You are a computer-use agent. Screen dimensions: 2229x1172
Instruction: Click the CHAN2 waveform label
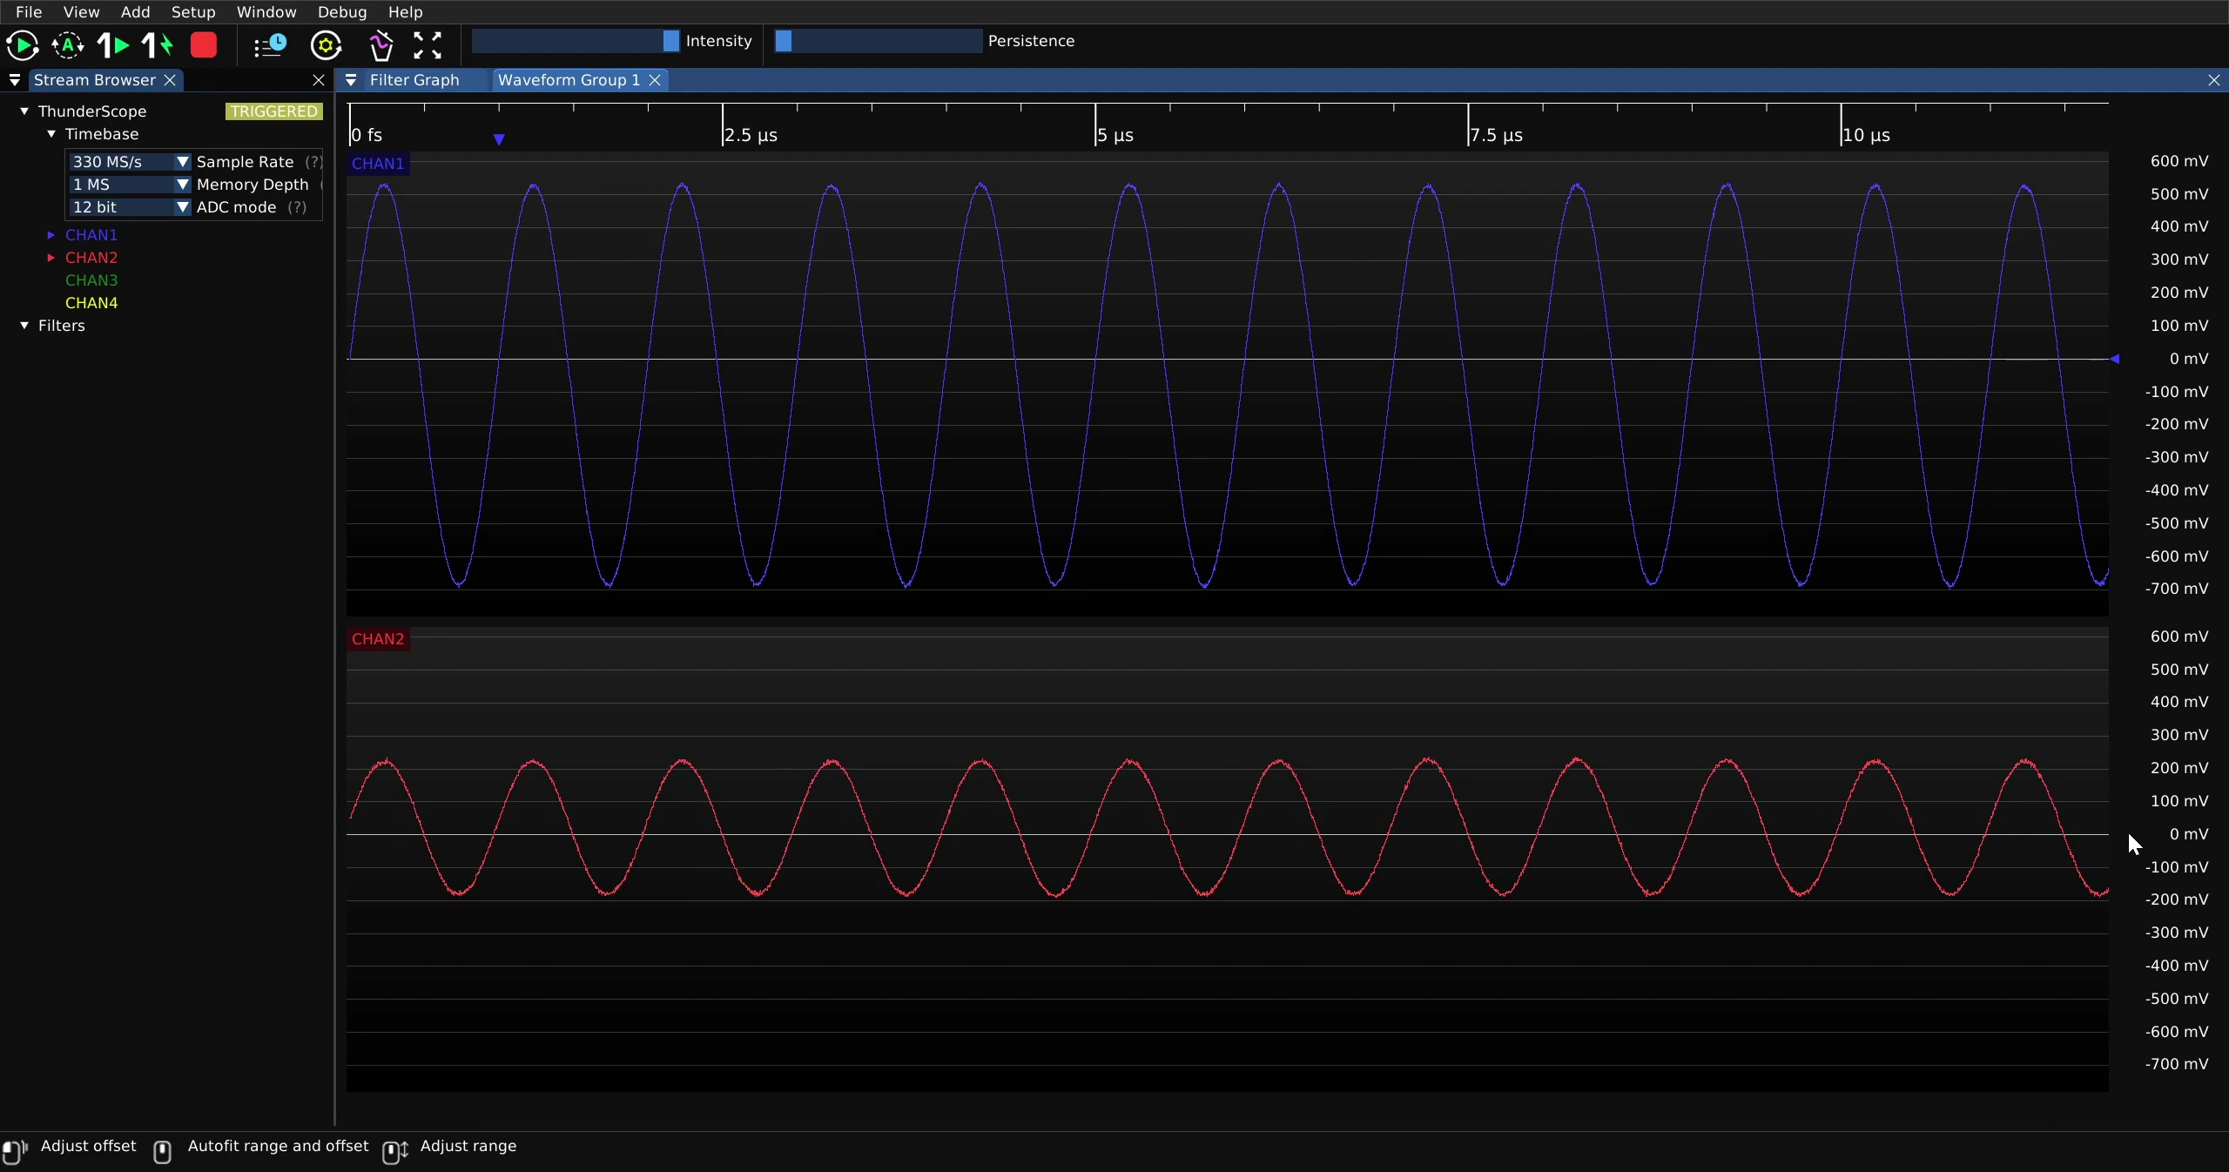coord(378,639)
